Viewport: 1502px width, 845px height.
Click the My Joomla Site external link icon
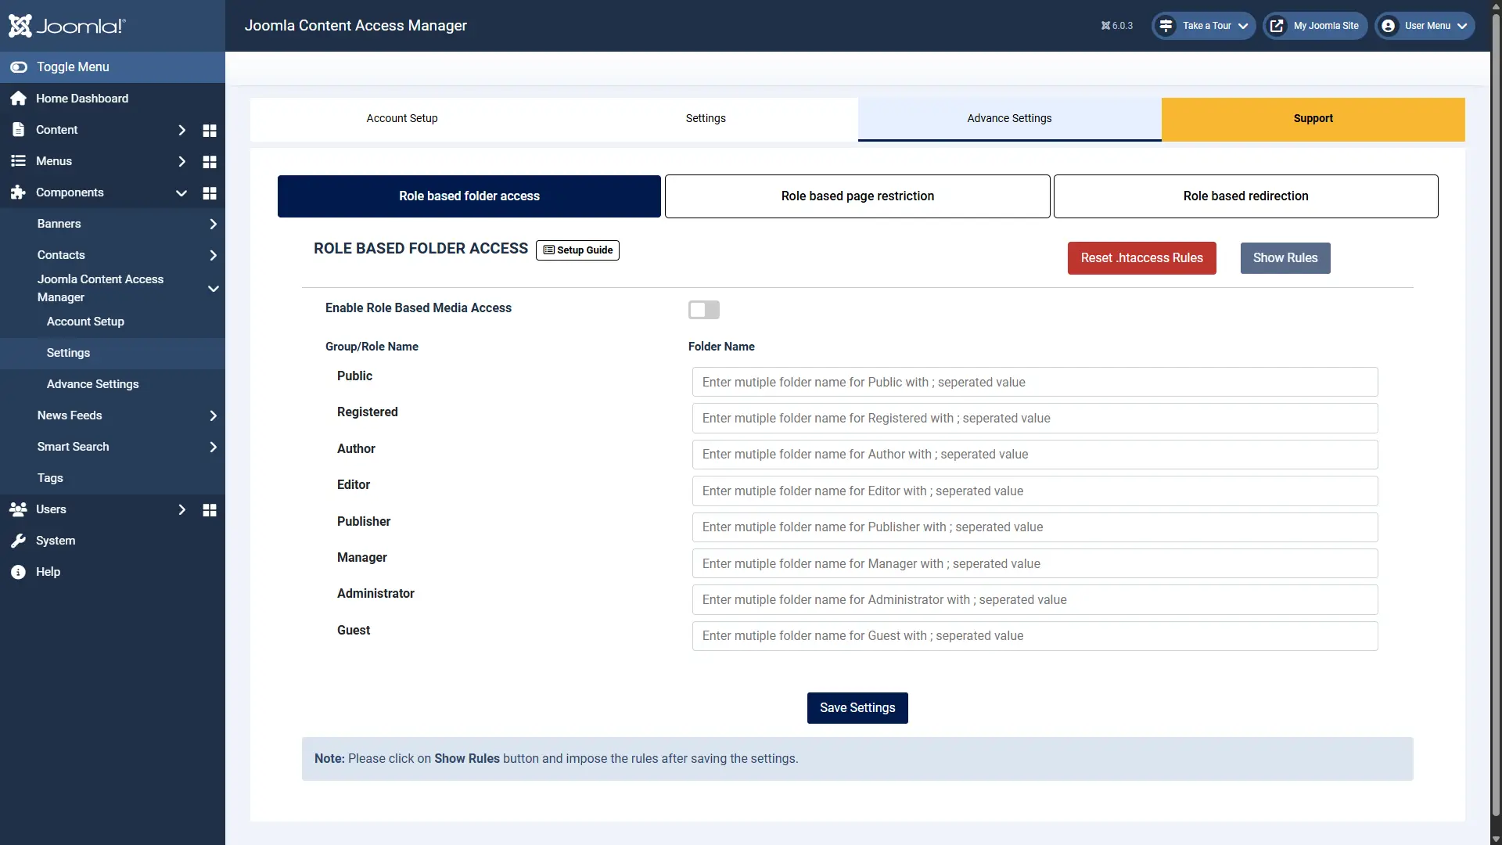click(x=1277, y=26)
